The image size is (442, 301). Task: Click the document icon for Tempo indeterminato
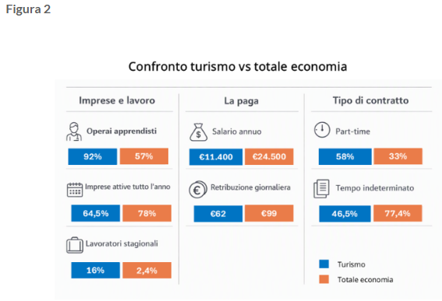(x=321, y=188)
